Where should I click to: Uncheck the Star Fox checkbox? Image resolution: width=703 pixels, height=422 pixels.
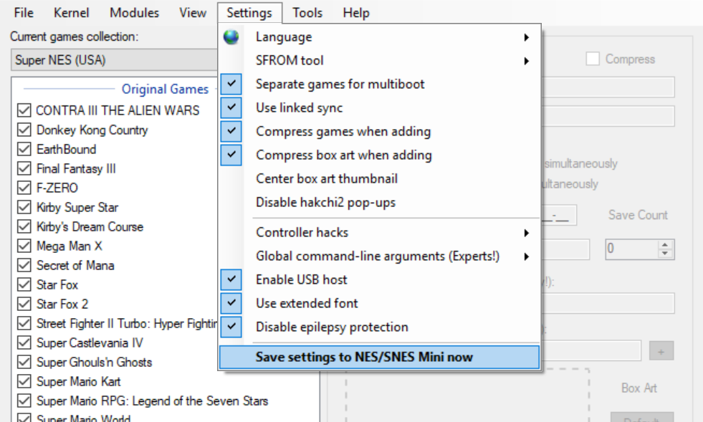point(24,284)
